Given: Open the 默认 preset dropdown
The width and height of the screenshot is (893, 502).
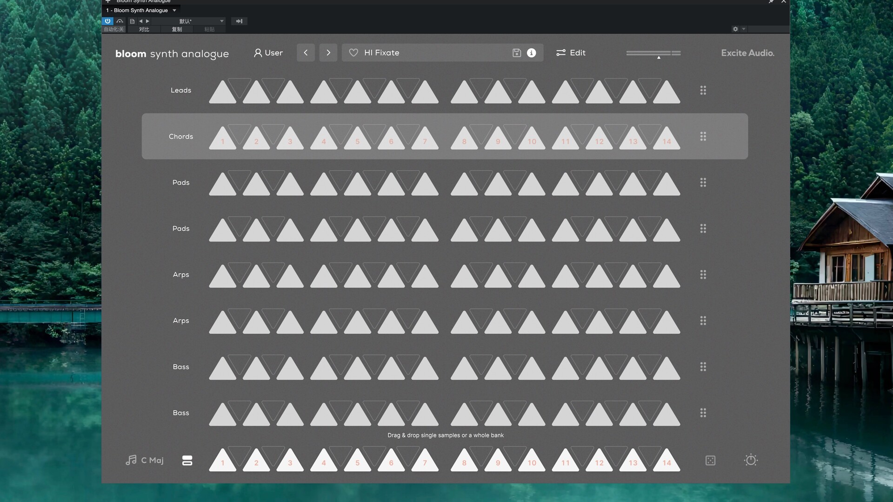Looking at the screenshot, I should tap(188, 21).
